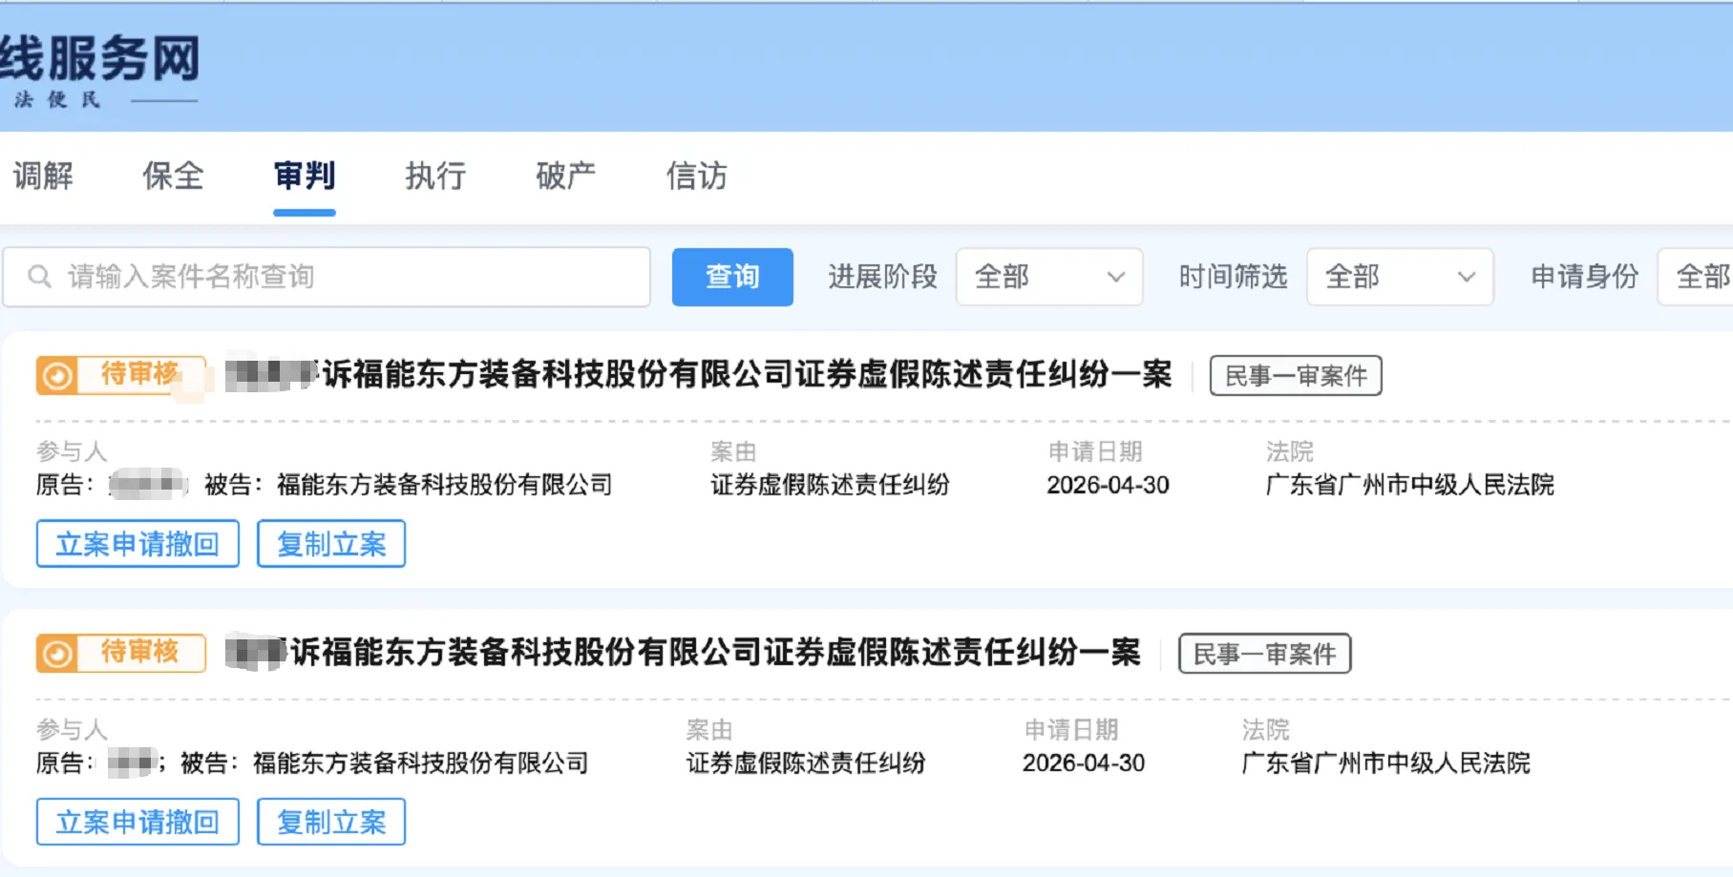Click the second case's 民事一审案件 tag

pyautogui.click(x=1264, y=654)
